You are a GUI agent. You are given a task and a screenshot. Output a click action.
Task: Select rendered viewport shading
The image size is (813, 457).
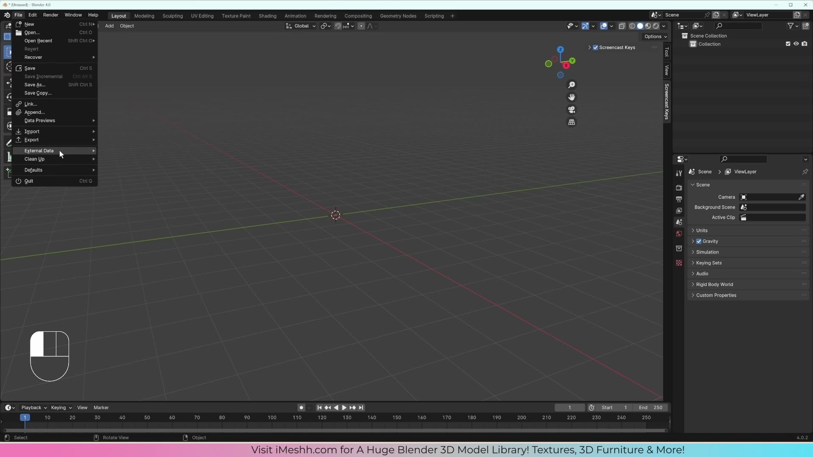click(655, 26)
